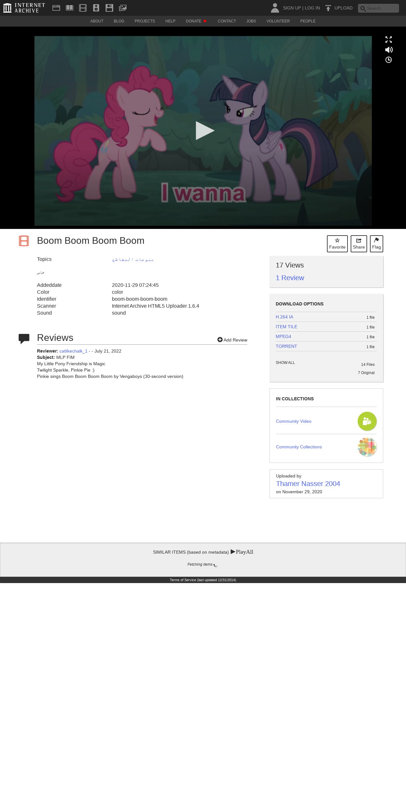Open the Web (Wayback) icon in top bar
The width and height of the screenshot is (406, 812).
(x=56, y=8)
